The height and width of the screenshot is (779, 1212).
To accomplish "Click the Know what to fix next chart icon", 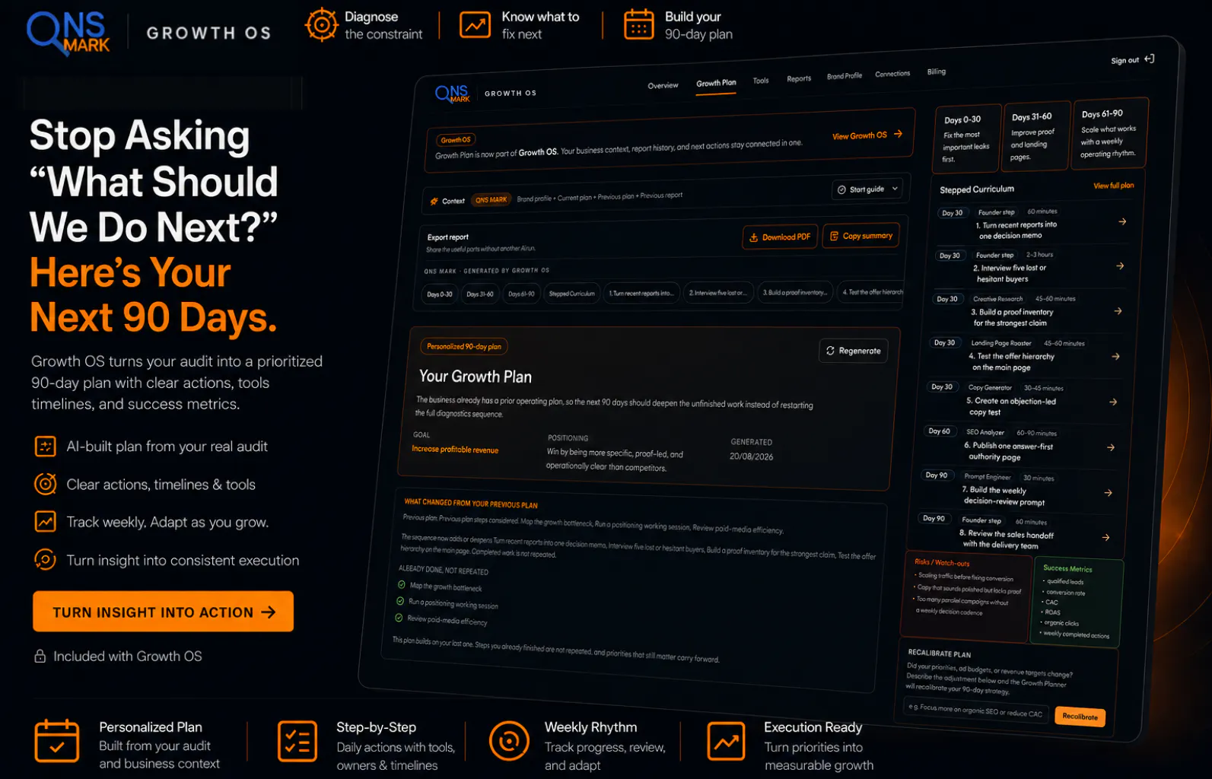I will (x=476, y=25).
